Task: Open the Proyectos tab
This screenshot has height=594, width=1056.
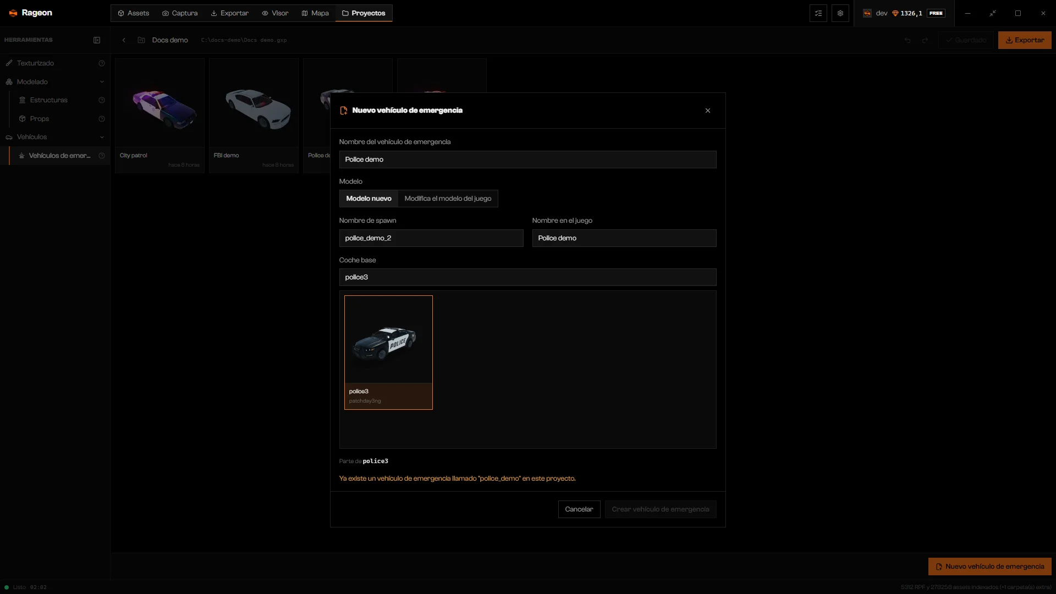Action: (364, 13)
